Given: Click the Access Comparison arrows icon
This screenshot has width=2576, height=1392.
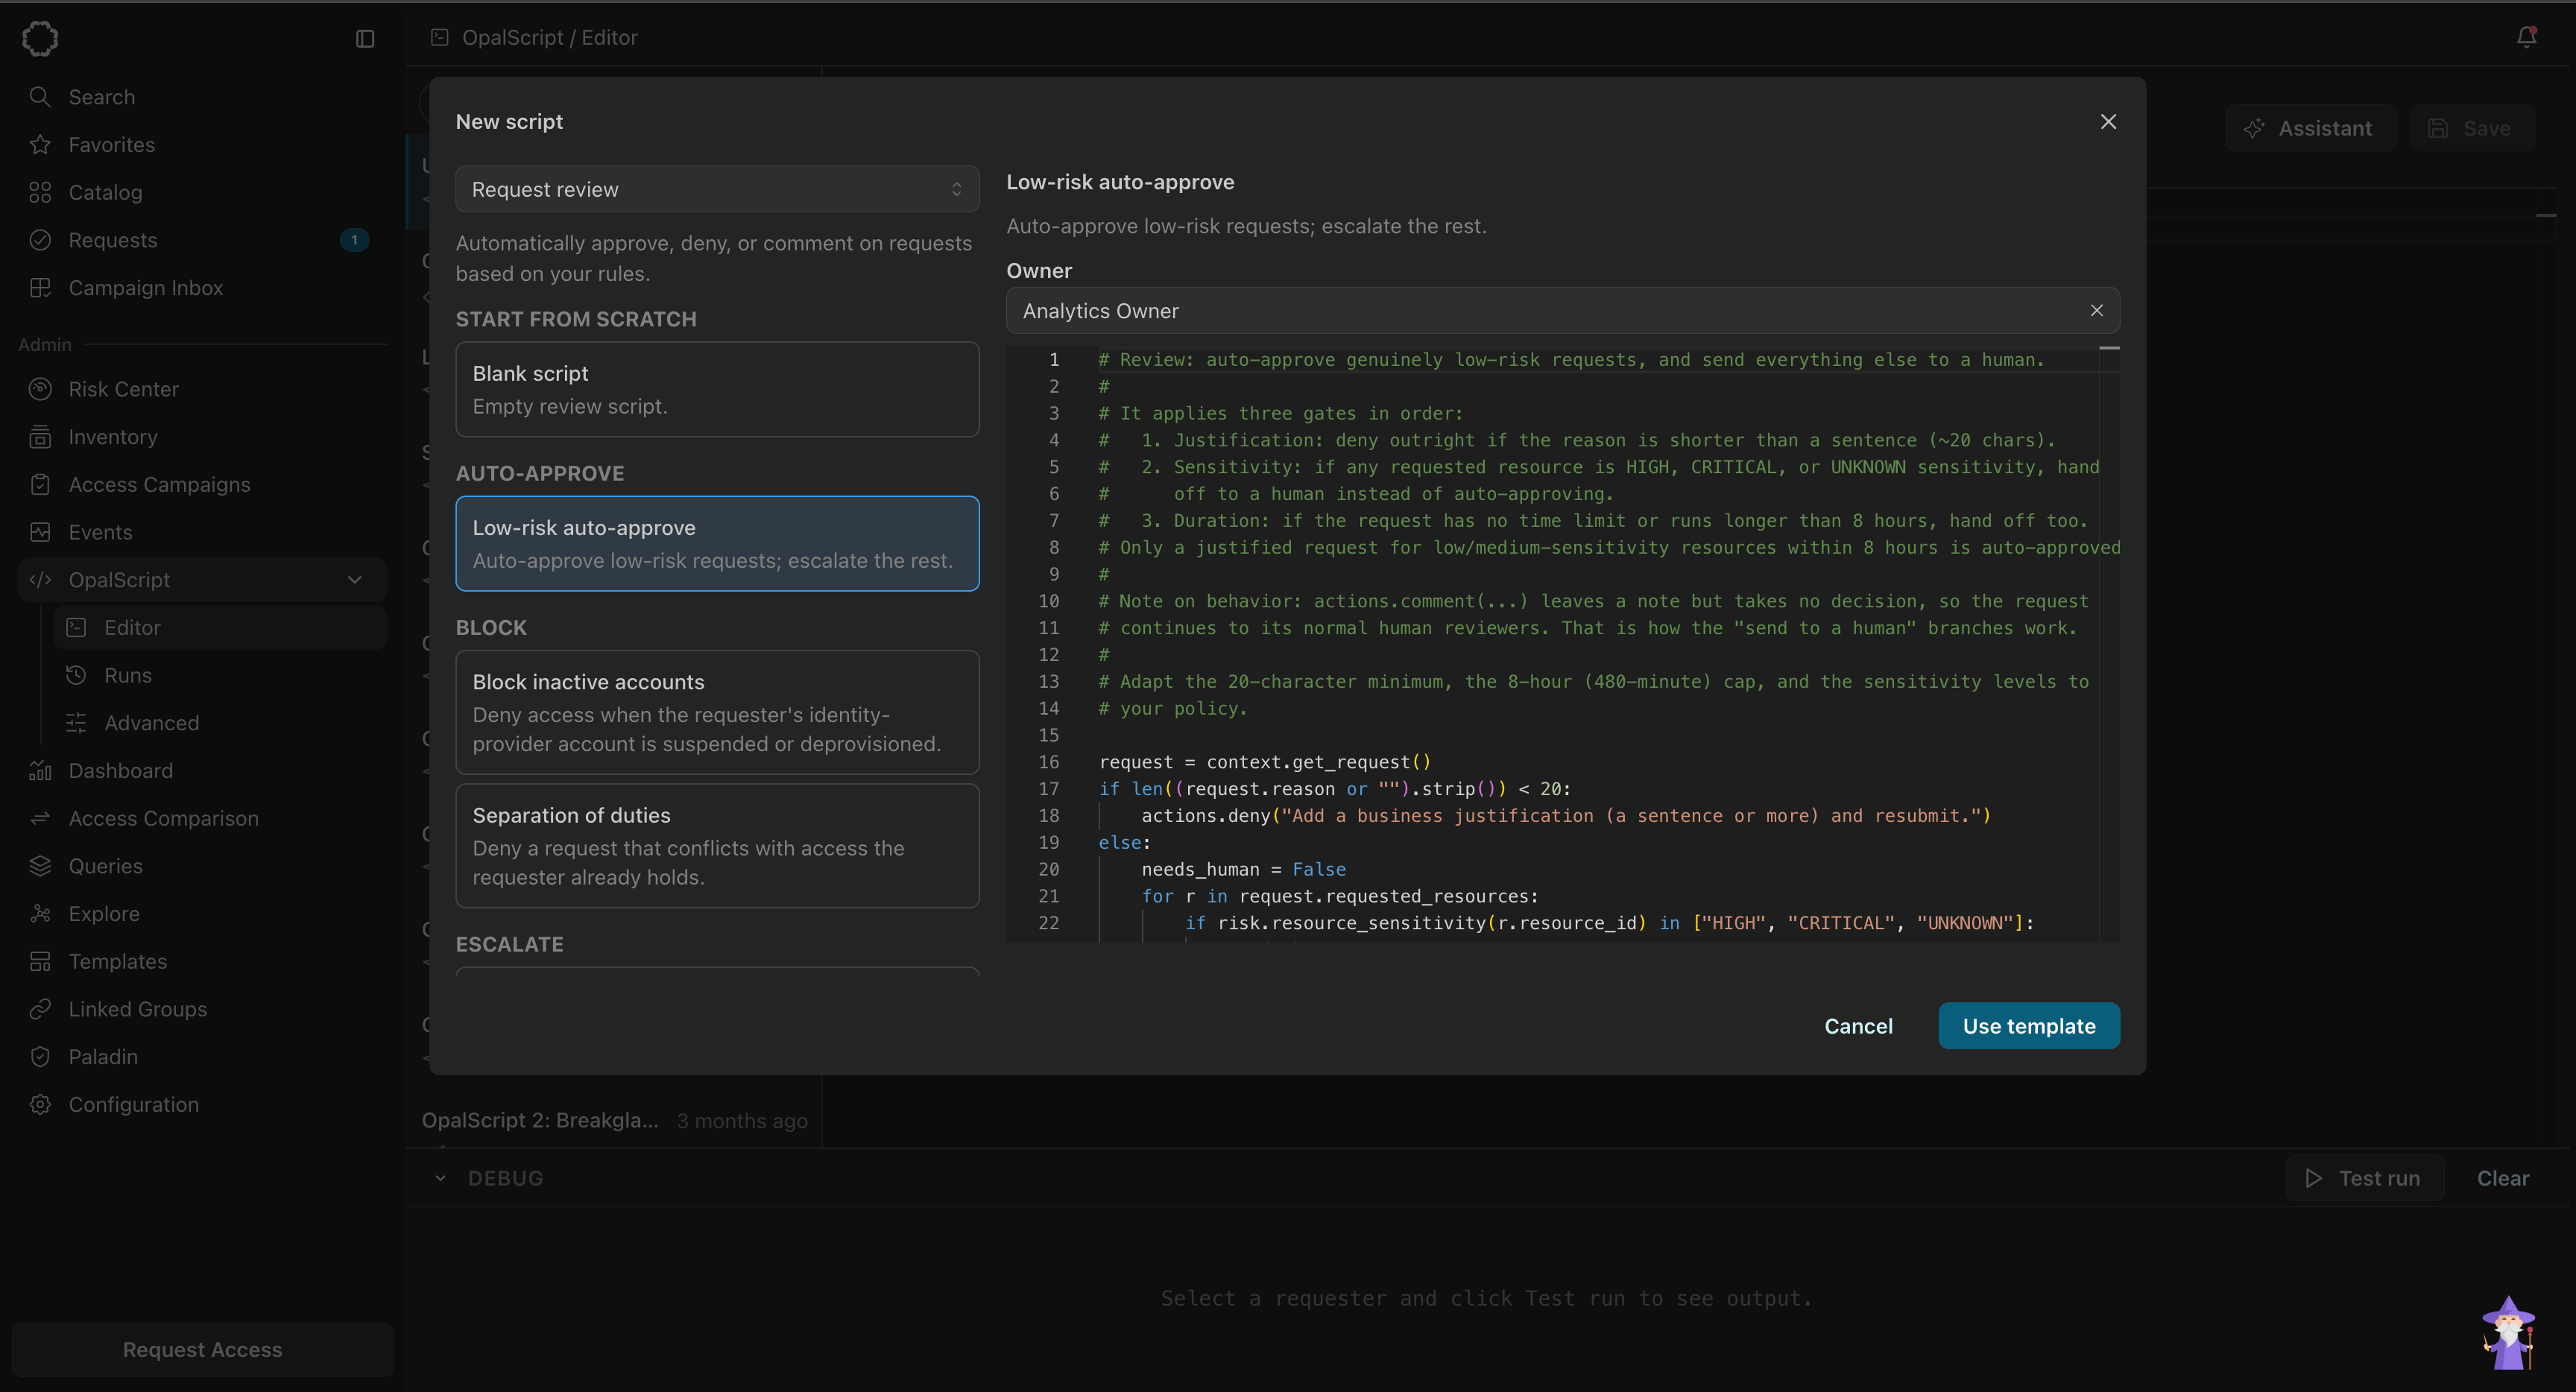Looking at the screenshot, I should click(40, 818).
